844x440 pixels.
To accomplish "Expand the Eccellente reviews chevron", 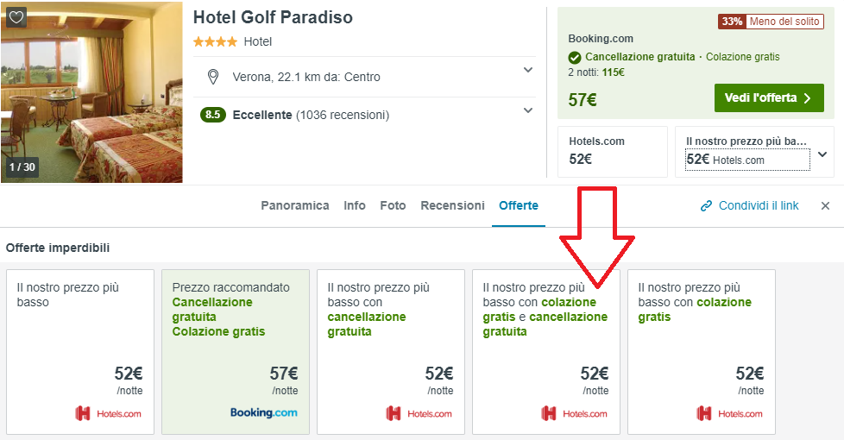I will (x=528, y=110).
